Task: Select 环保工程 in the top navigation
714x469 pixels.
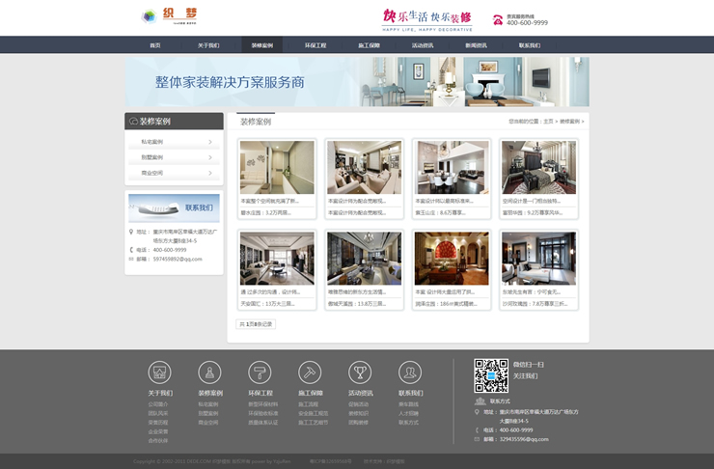Action: [316, 45]
